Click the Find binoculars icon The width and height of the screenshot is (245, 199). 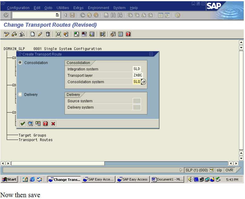click(x=113, y=15)
